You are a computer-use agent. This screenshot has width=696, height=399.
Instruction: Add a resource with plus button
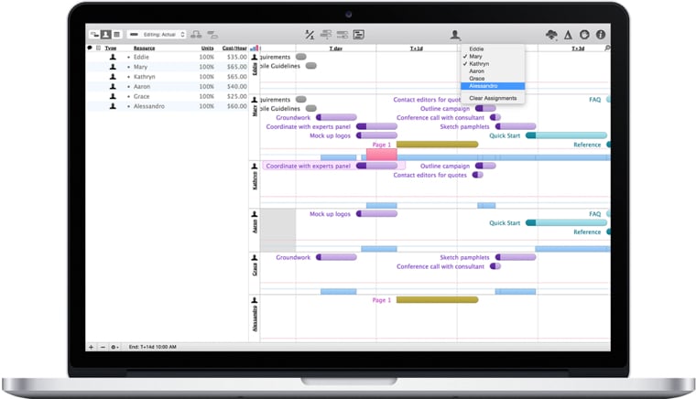[x=91, y=347]
